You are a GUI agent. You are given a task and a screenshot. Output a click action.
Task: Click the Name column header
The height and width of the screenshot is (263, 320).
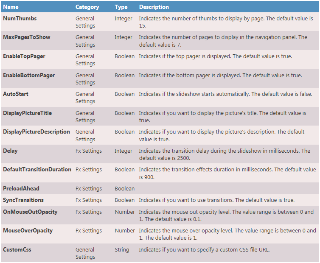tap(11, 7)
